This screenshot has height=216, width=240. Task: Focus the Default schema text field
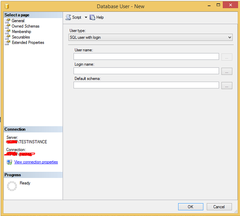(x=146, y=85)
